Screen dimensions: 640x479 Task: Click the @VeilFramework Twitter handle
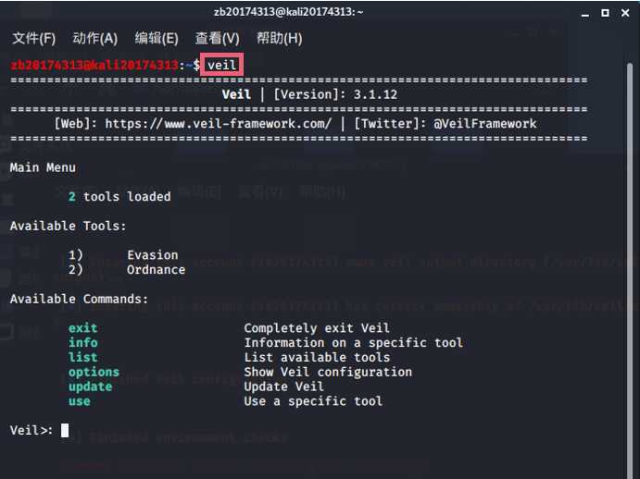[485, 124]
